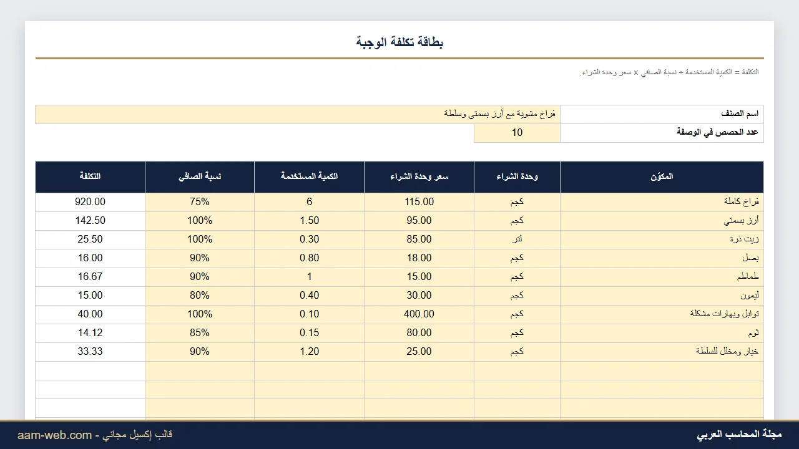This screenshot has width=799, height=449.
Task: Select the ingredient cell خيار ومخلل للسلطة
Action: click(662, 352)
